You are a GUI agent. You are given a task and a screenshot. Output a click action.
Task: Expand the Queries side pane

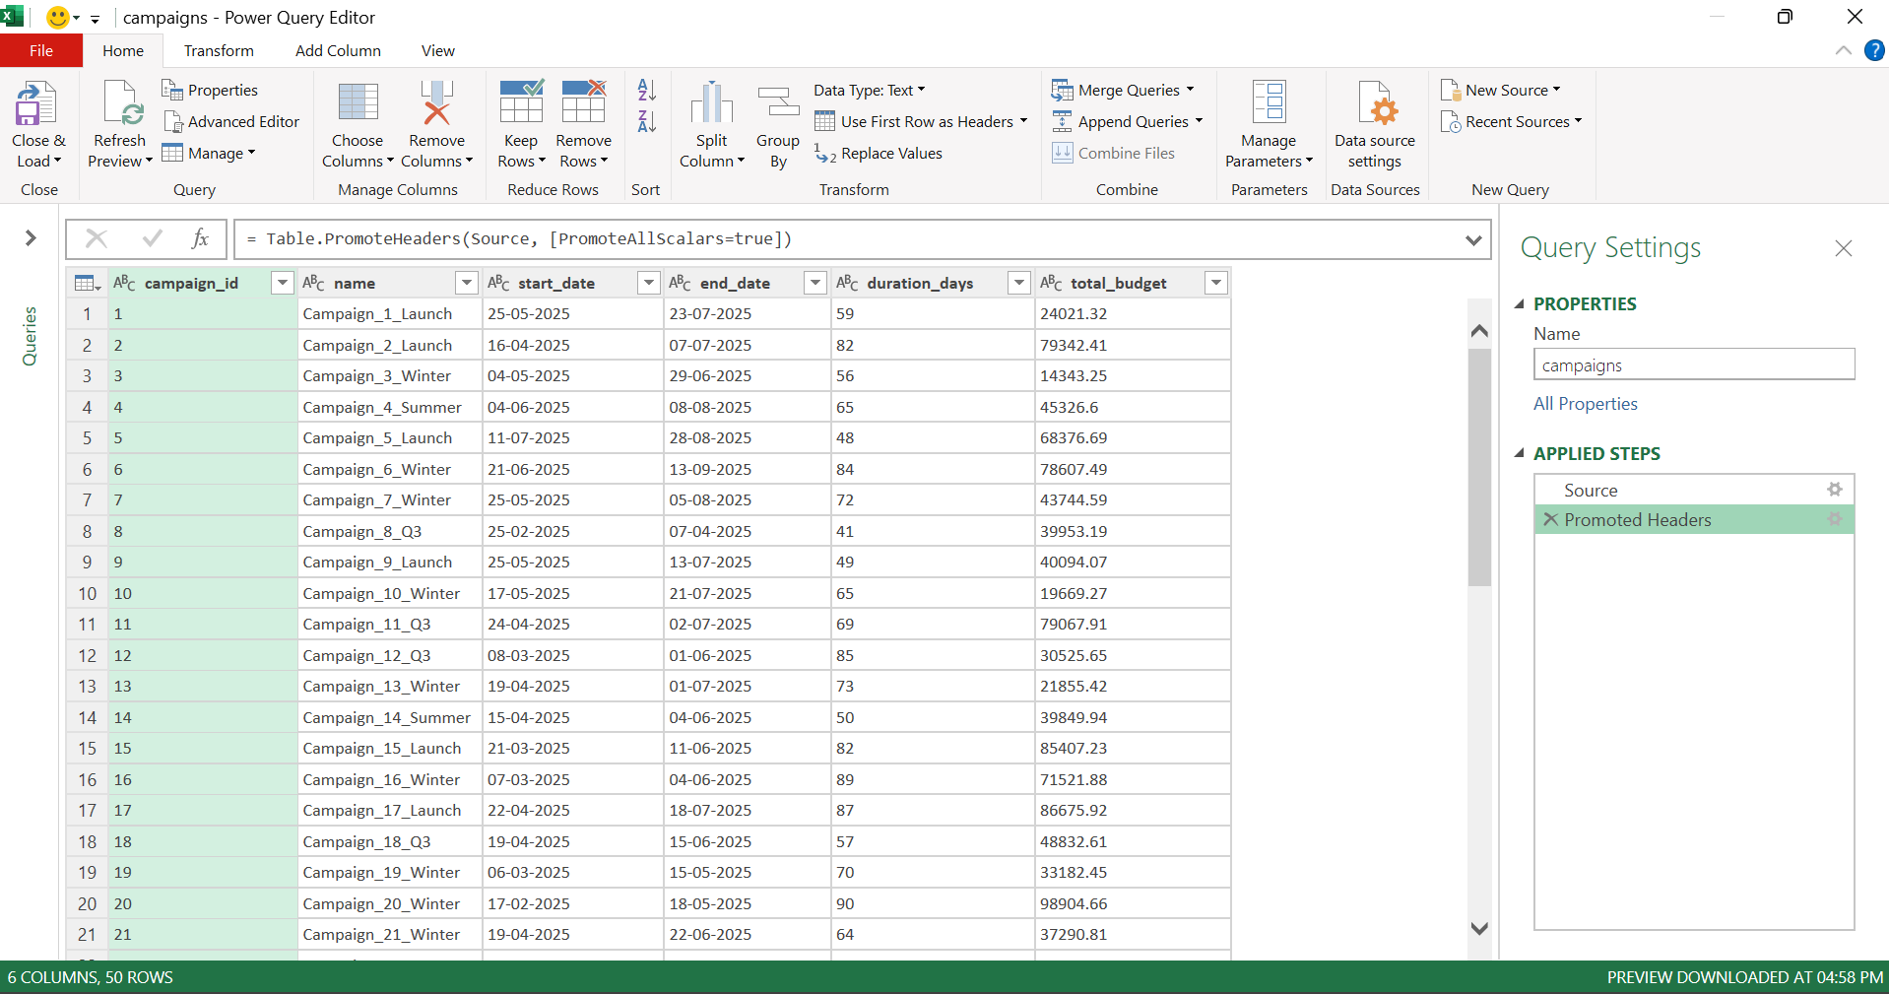point(31,238)
